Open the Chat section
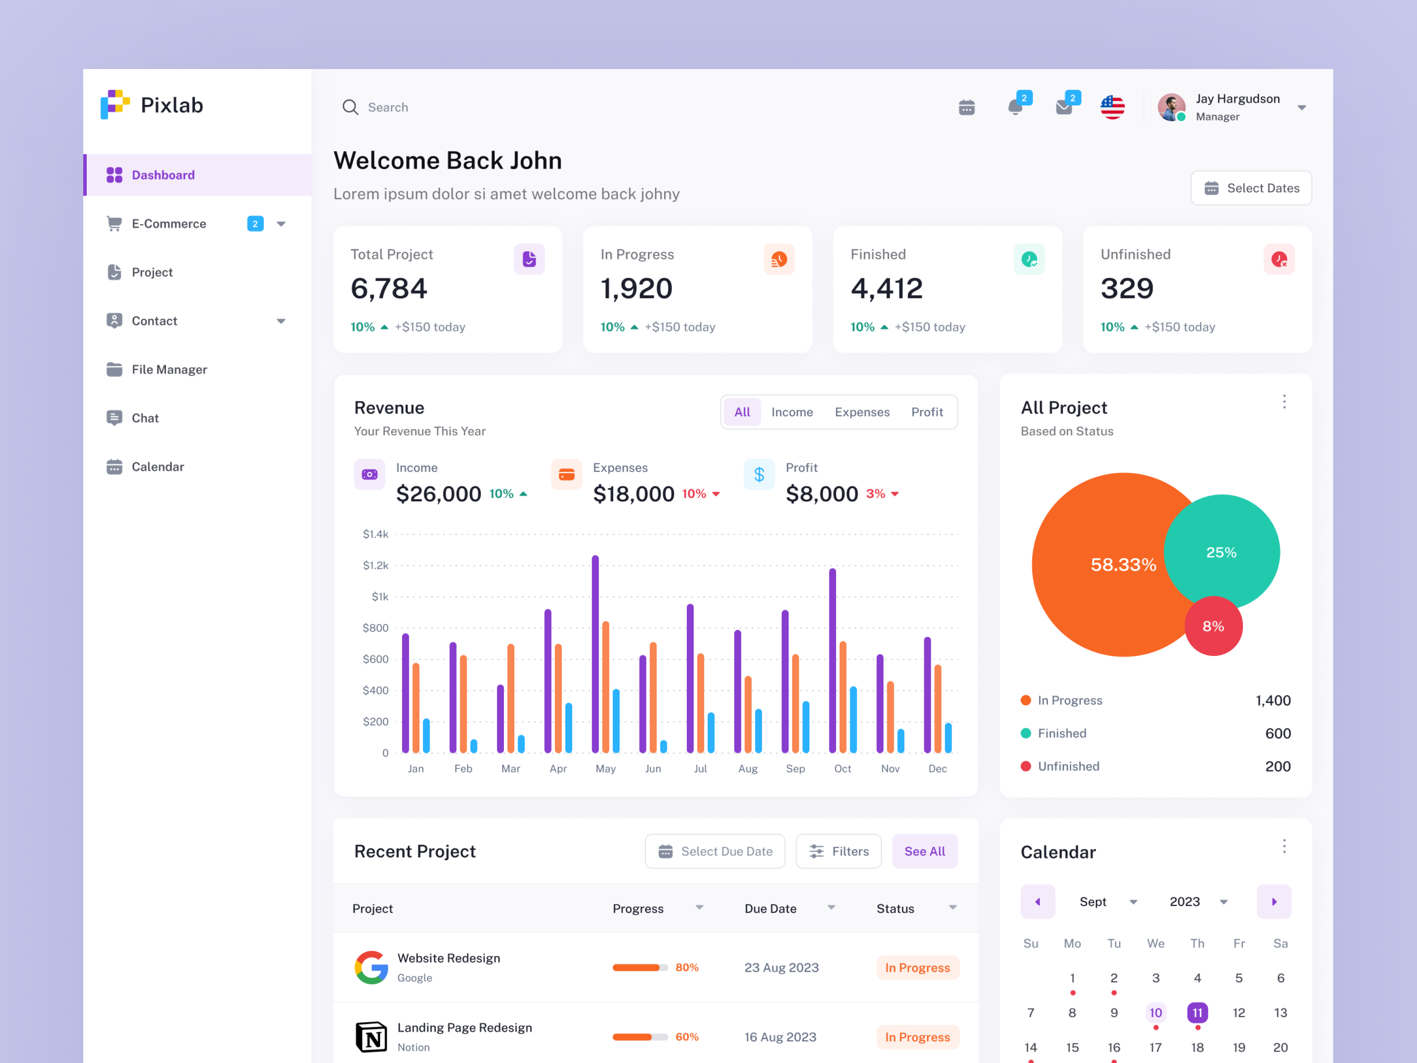Viewport: 1417px width, 1063px height. coord(144,418)
